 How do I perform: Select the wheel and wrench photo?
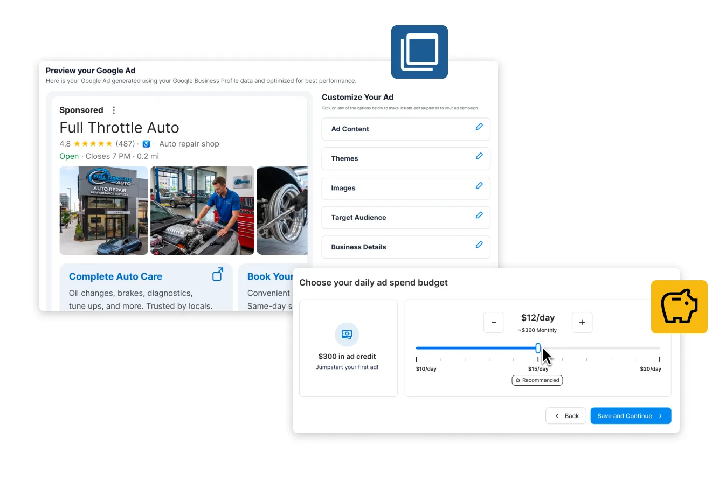[x=282, y=211]
